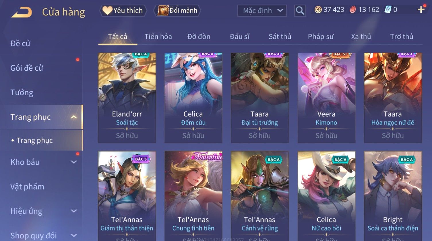Tap the heart icon in Yêu thích
Viewport: 432px width, 241px height.
click(107, 10)
